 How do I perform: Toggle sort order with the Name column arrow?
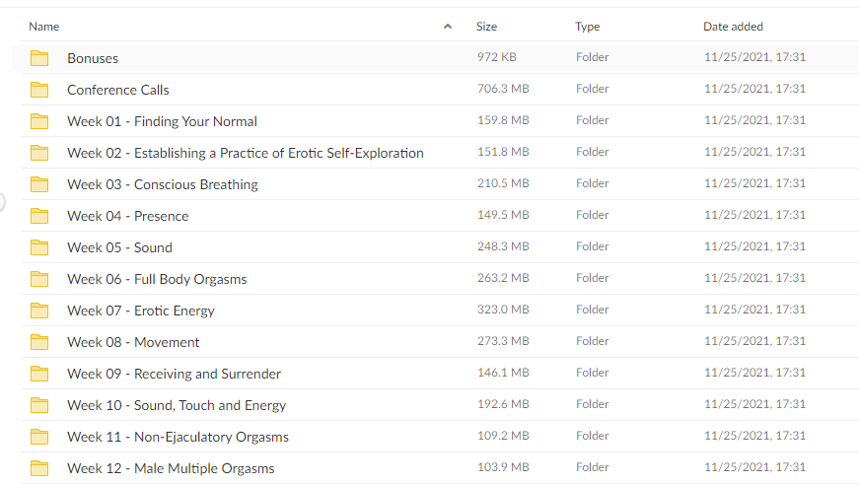click(448, 27)
